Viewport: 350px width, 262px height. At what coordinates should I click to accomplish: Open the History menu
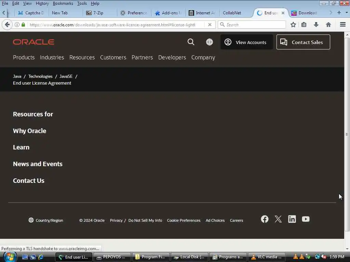pos(42,3)
